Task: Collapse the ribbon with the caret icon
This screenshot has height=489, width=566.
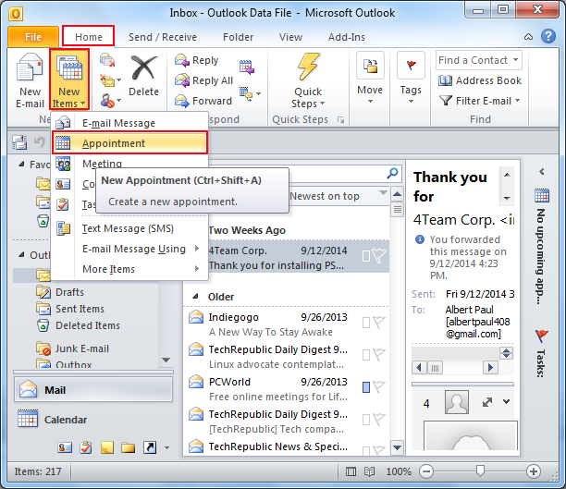Action: 528,37
